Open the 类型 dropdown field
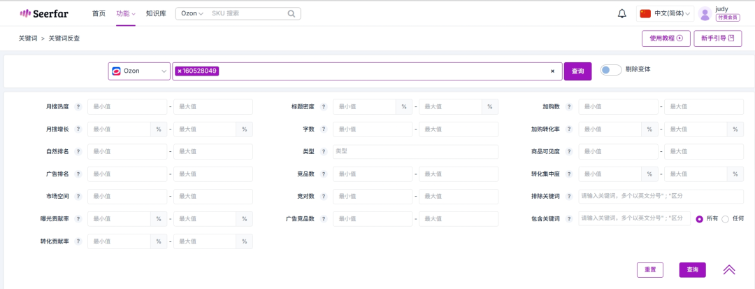Image resolution: width=755 pixels, height=289 pixels. point(415,152)
